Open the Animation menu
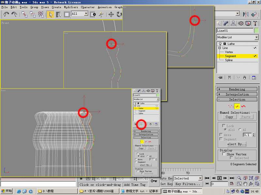261x195 pixels. (104, 7)
